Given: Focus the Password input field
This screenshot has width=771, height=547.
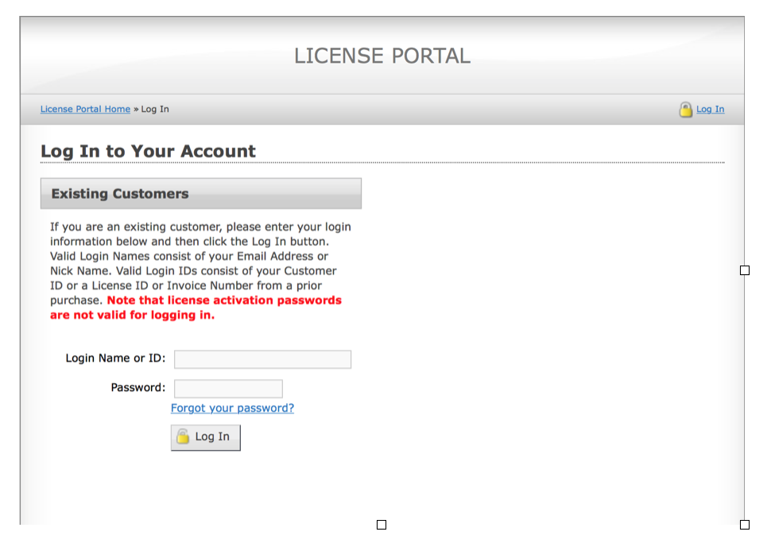Looking at the screenshot, I should (x=228, y=389).
